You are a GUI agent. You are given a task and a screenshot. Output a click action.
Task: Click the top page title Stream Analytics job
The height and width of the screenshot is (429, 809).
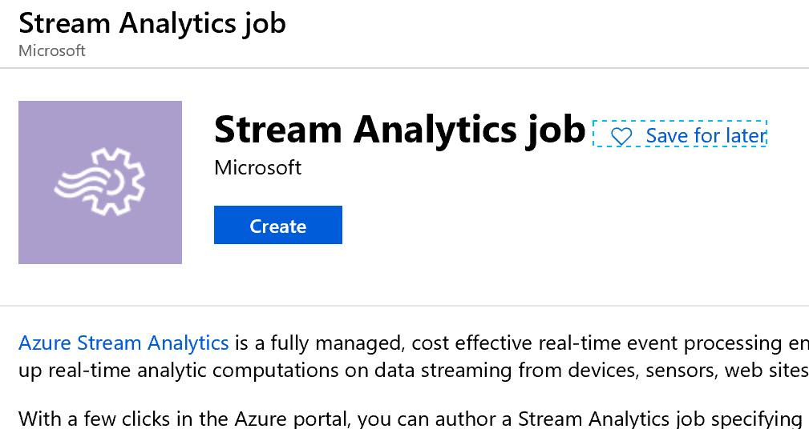[x=152, y=22]
